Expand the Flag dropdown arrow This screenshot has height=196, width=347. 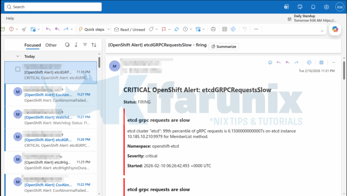(169, 29)
